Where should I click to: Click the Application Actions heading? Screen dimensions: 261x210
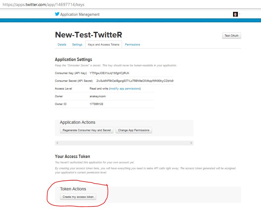[x=77, y=123]
